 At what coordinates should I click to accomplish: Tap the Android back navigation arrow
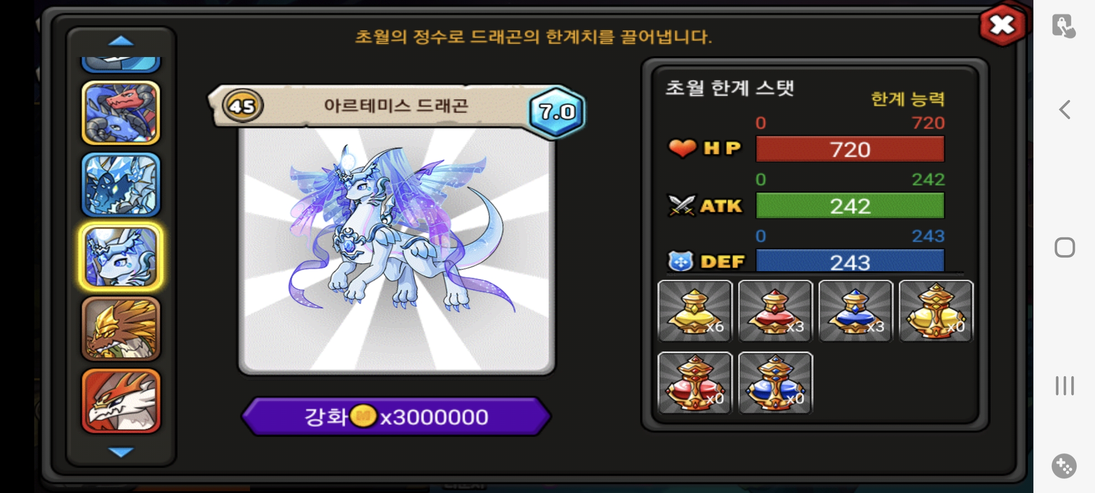(x=1064, y=110)
